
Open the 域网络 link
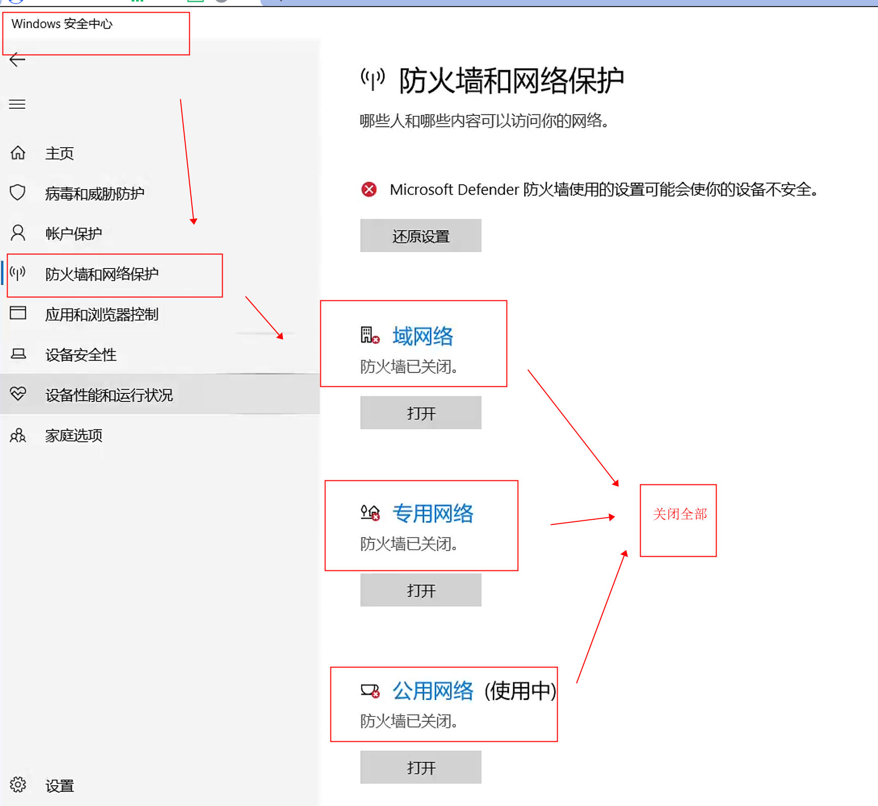pyautogui.click(x=423, y=336)
